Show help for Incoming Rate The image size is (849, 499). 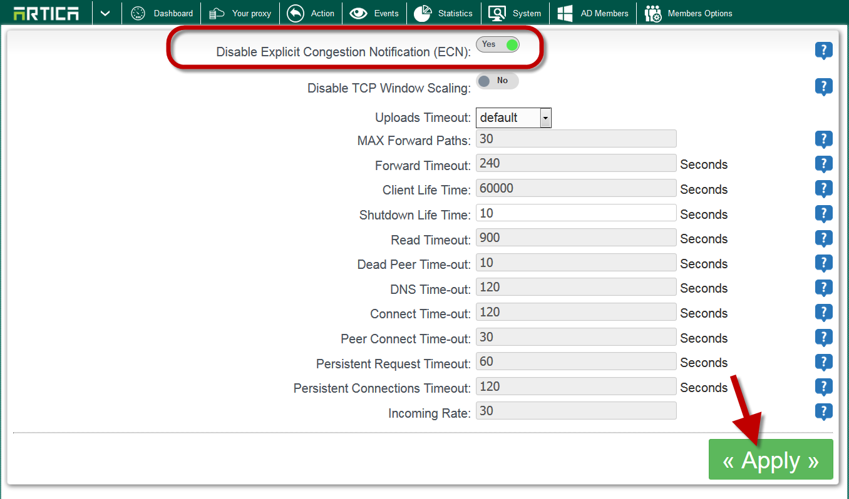823,411
